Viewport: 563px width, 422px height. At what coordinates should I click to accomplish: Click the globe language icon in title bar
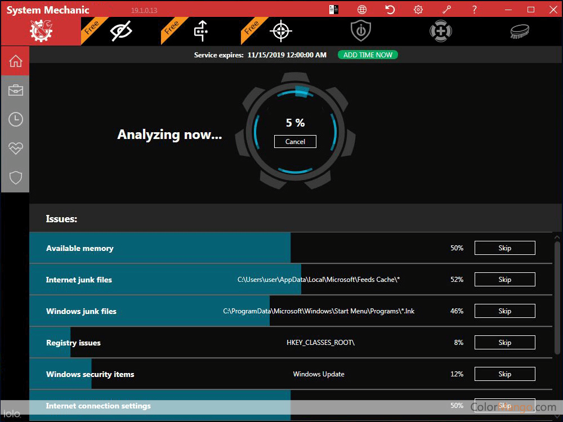coord(362,10)
